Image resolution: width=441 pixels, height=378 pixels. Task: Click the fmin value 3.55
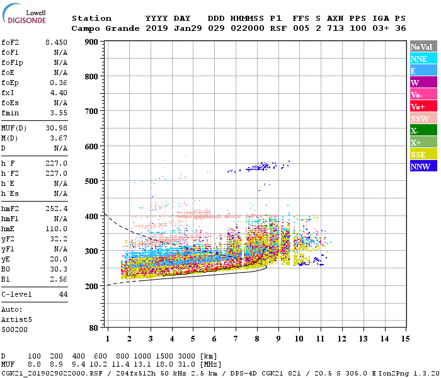pyautogui.click(x=59, y=113)
